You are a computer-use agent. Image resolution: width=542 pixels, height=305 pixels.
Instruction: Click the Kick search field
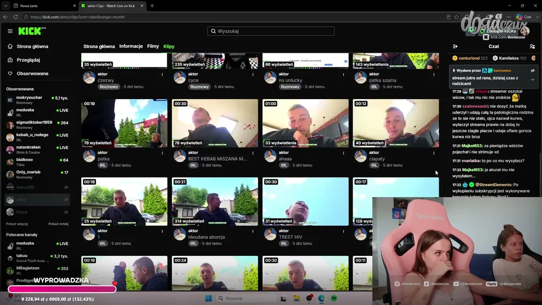(271, 31)
